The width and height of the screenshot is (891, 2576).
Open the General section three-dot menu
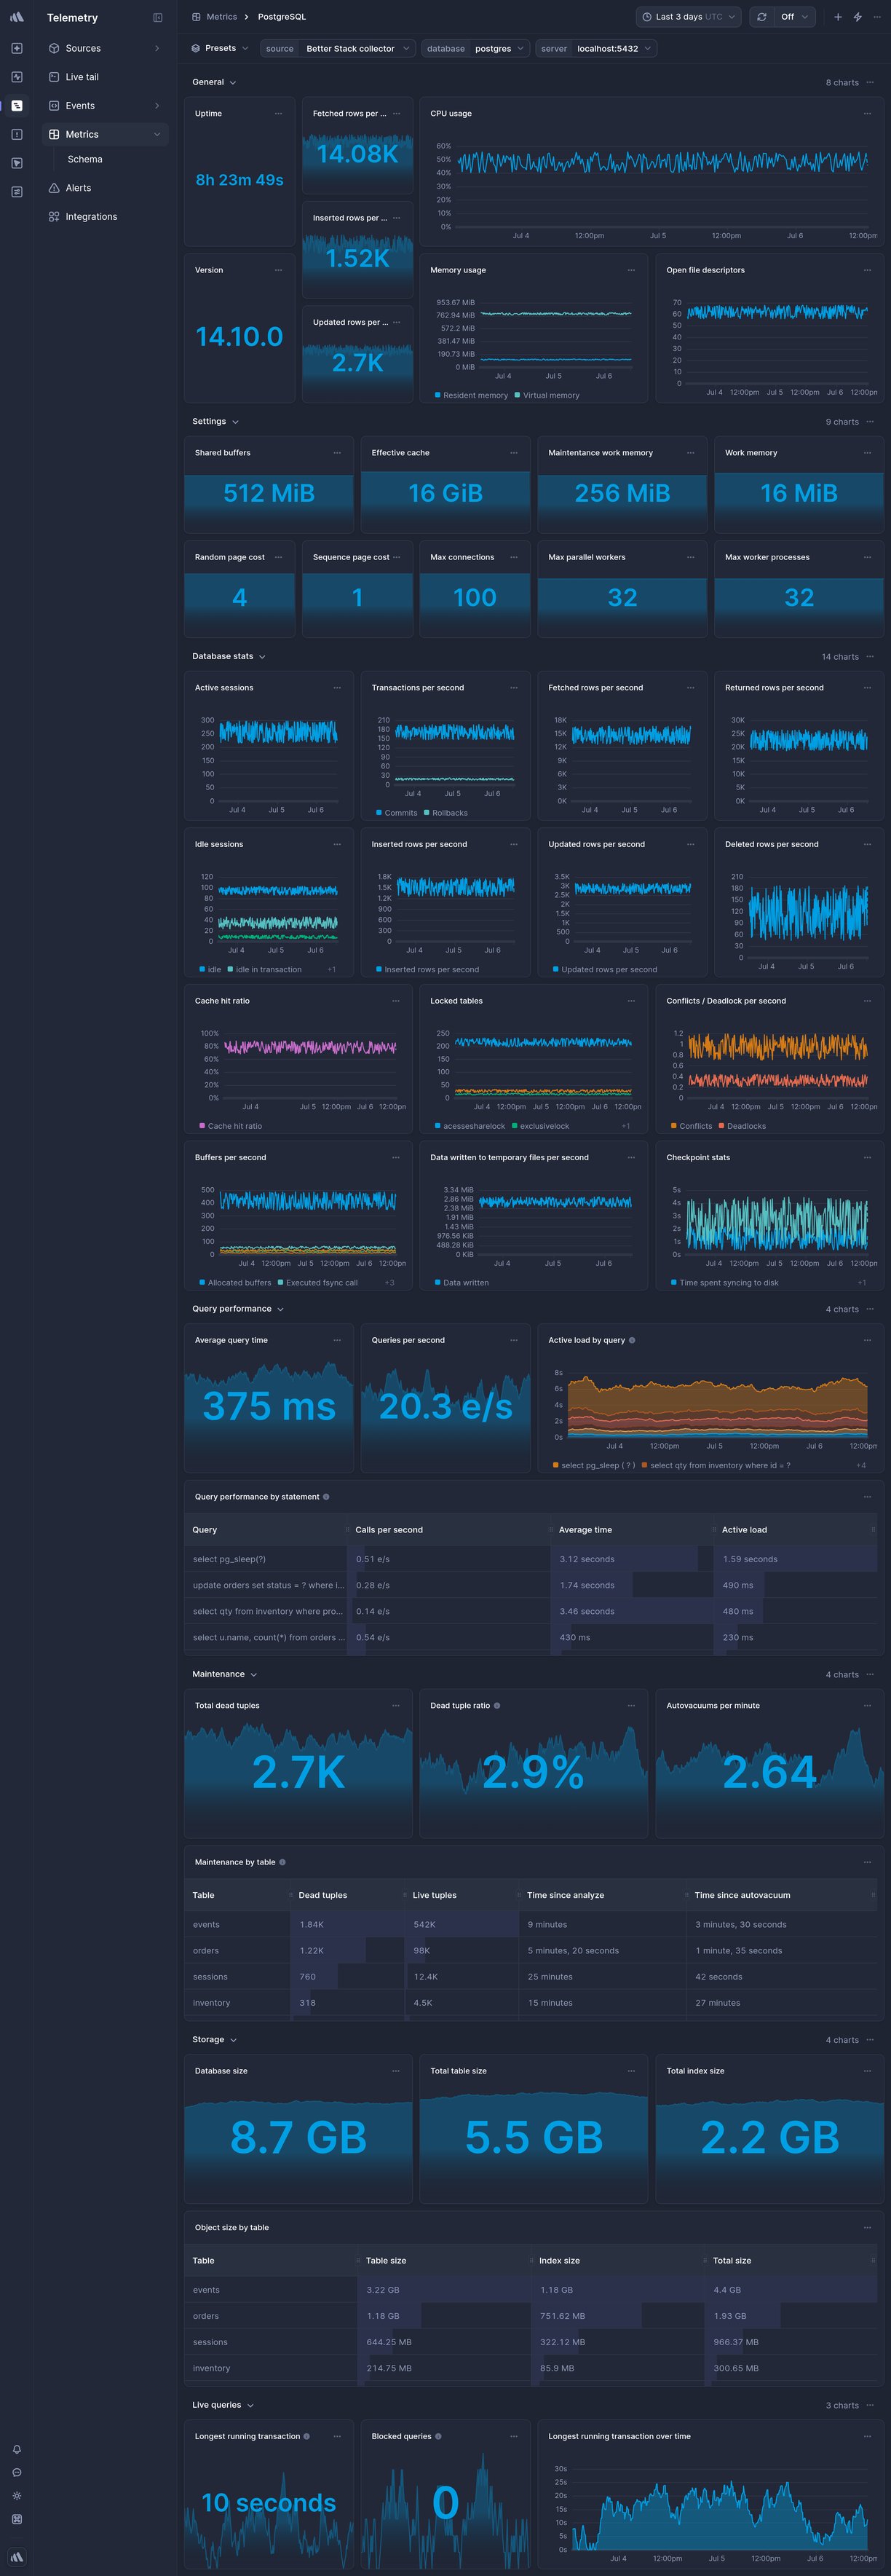(x=871, y=83)
